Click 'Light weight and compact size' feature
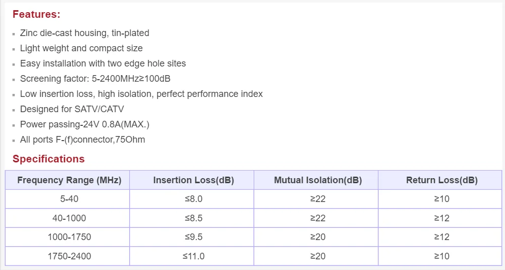This screenshot has width=505, height=270. (81, 48)
